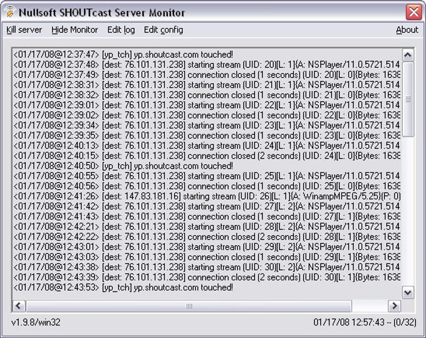Viewport: 426px width, 338px height.
Task: Click the 12:40:50 yp.shoutcast.com touched entry
Action: pos(123,166)
